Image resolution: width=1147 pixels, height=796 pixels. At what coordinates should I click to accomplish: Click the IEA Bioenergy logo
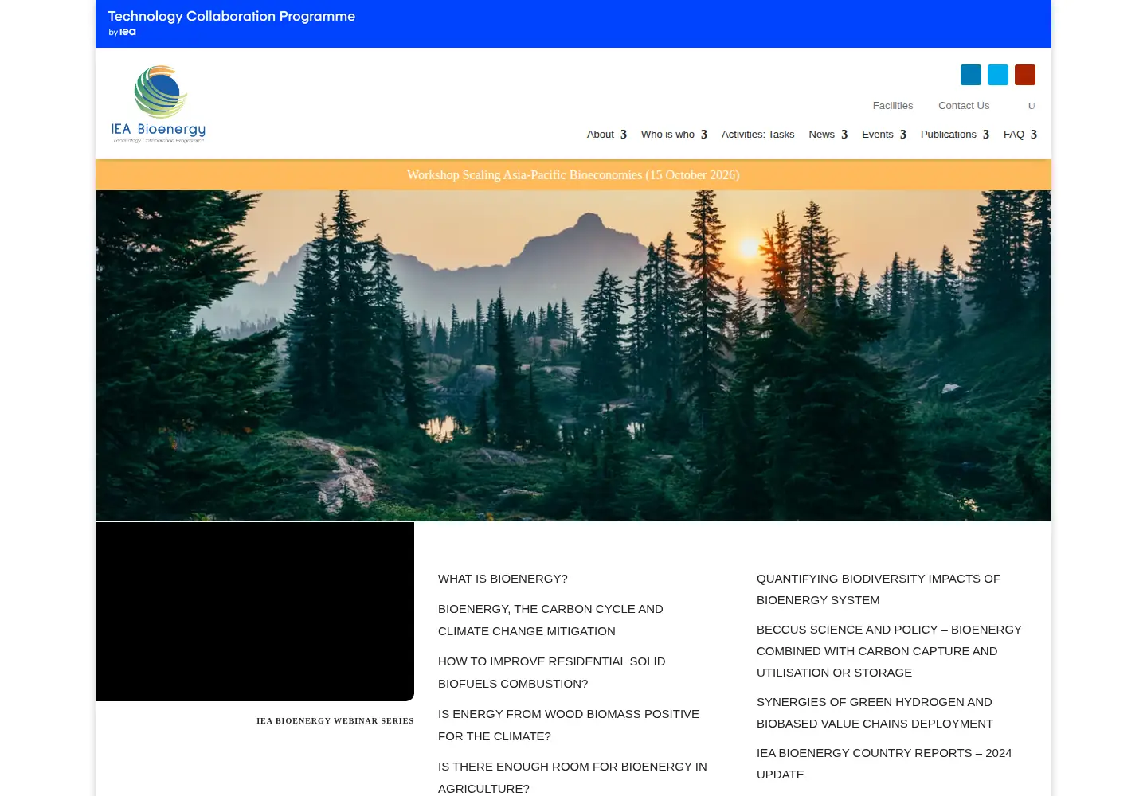click(159, 104)
